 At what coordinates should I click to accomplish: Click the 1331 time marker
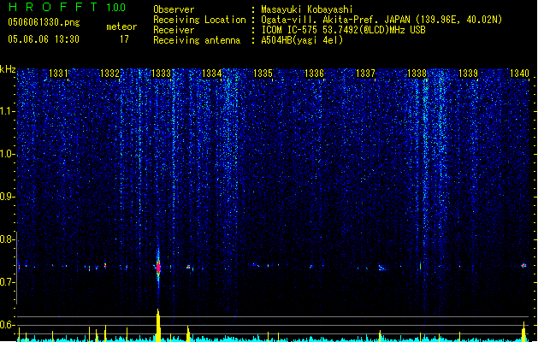(x=58, y=74)
